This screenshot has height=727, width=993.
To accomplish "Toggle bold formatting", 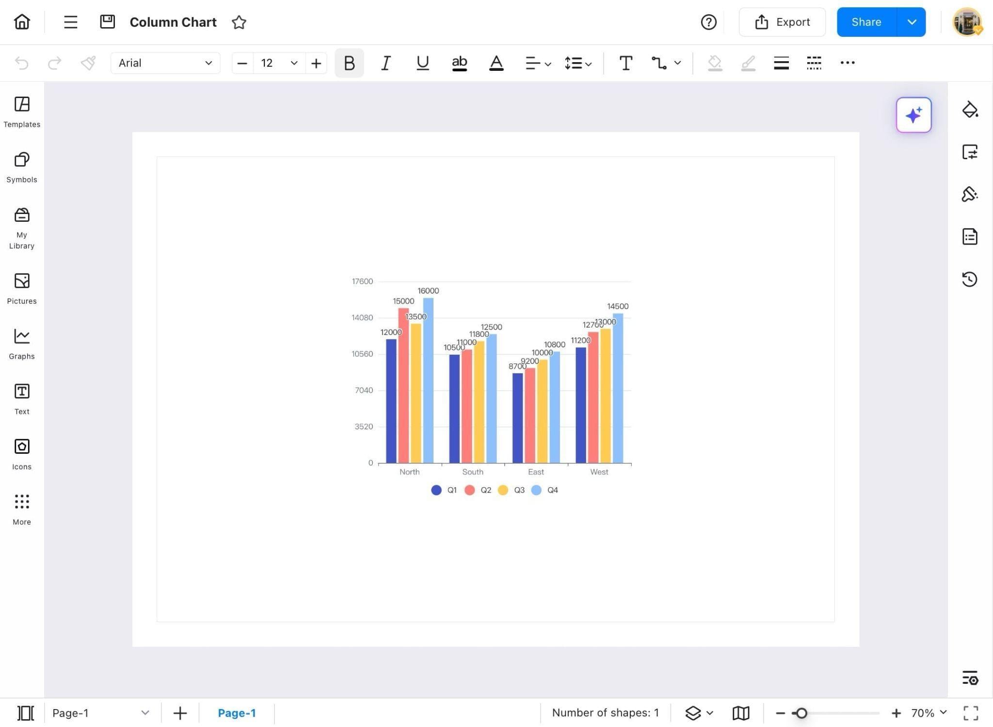I will click(x=349, y=63).
